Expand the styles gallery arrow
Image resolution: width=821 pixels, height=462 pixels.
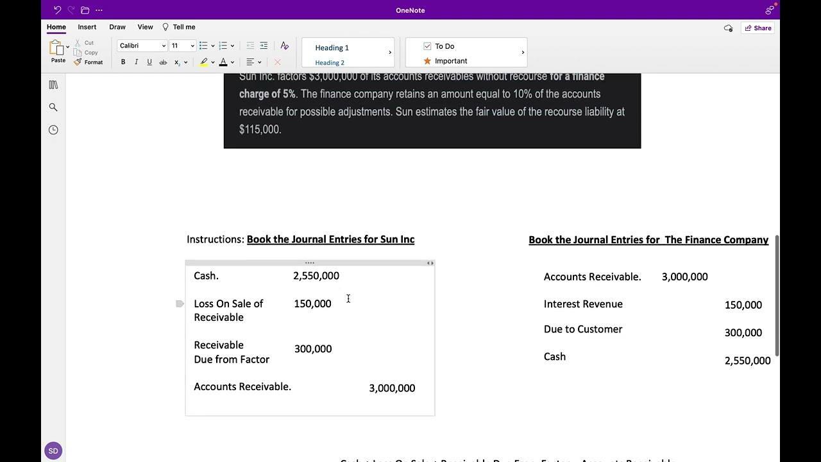pyautogui.click(x=390, y=53)
